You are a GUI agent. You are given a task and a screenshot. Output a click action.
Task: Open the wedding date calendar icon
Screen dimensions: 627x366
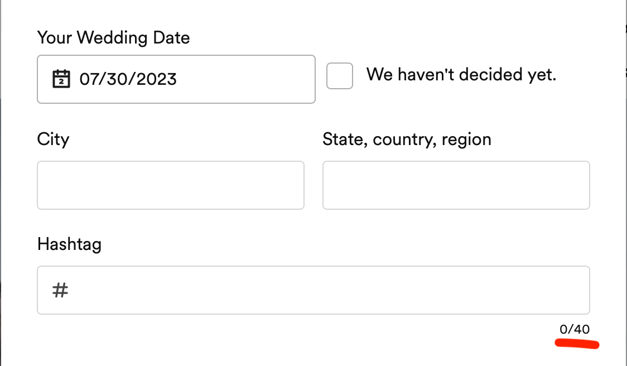[x=61, y=79]
